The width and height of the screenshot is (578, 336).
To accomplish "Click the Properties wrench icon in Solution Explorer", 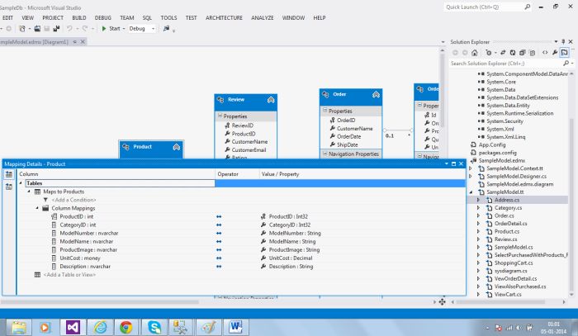I will click(554, 53).
